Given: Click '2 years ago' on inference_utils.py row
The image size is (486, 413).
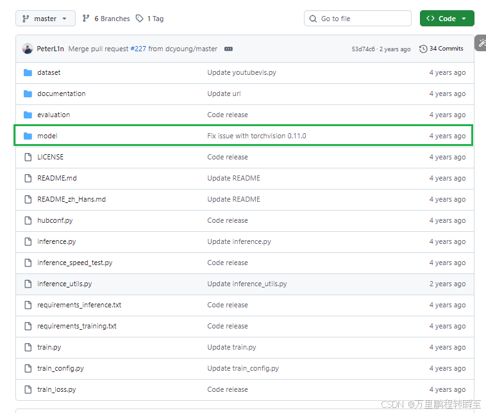Looking at the screenshot, I should click(448, 284).
